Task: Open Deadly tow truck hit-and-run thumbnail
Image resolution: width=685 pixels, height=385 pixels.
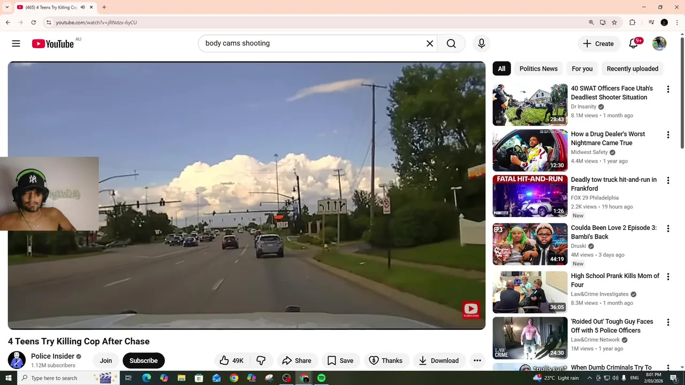Action: [530, 196]
